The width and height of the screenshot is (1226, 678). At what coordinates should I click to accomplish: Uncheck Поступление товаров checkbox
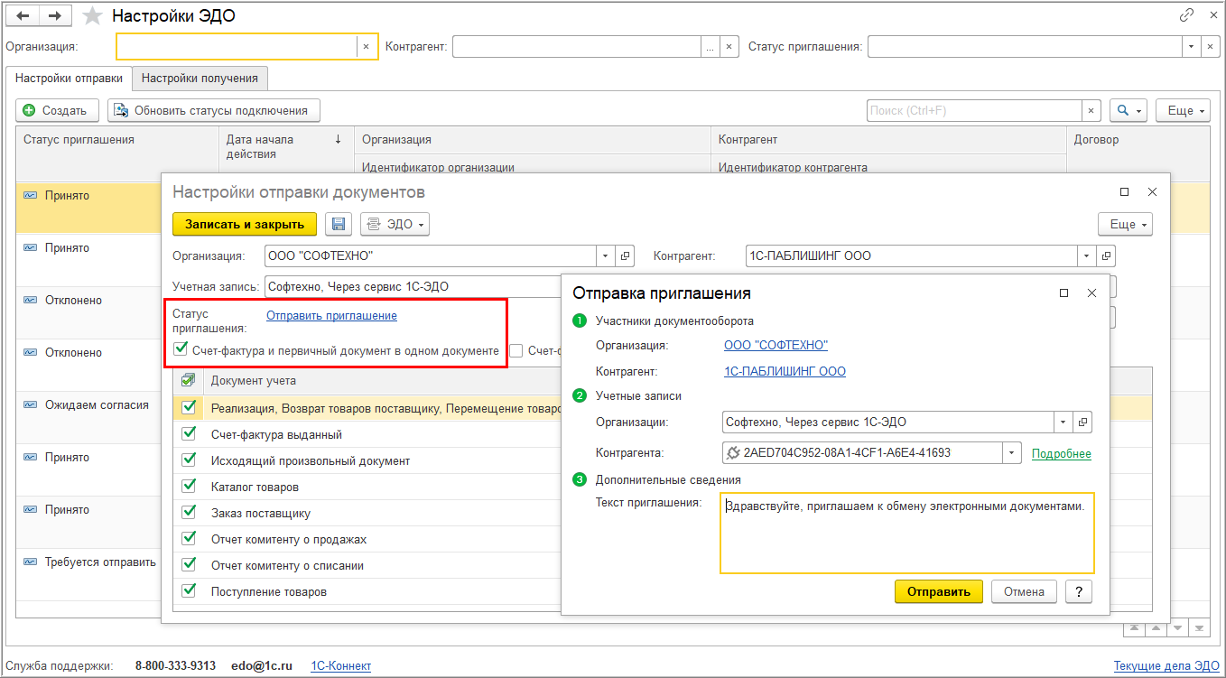tap(189, 591)
